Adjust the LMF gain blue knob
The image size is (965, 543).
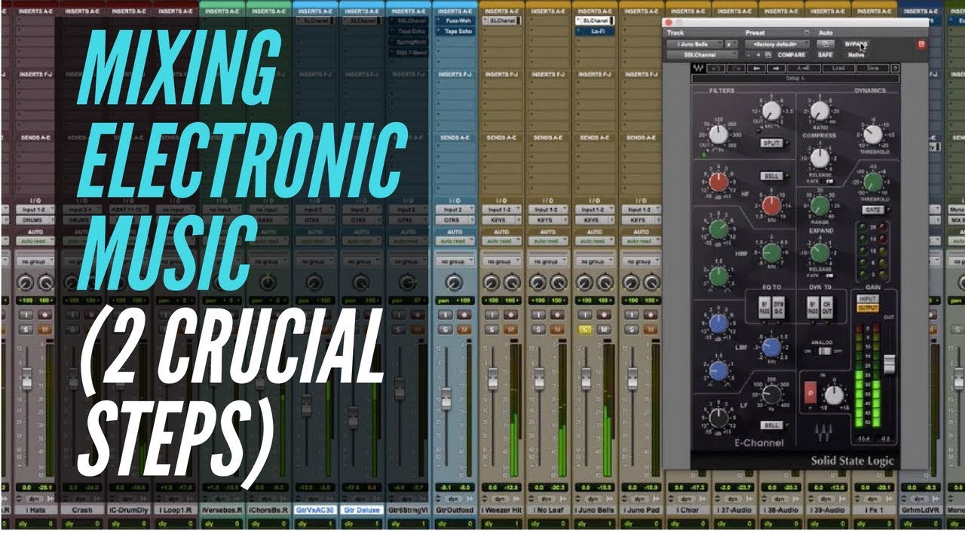(x=718, y=323)
